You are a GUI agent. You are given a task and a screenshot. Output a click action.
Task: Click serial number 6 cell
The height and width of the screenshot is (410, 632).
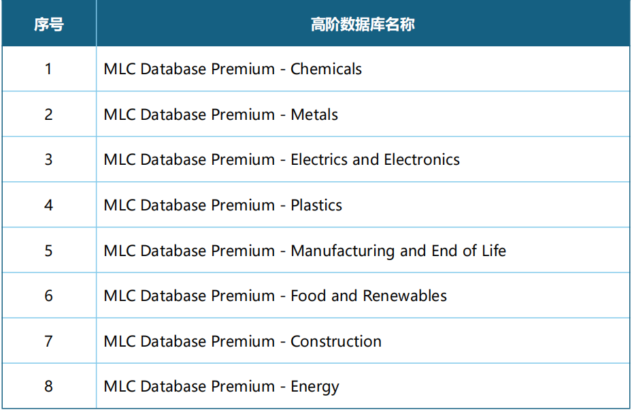pyautogui.click(x=49, y=296)
